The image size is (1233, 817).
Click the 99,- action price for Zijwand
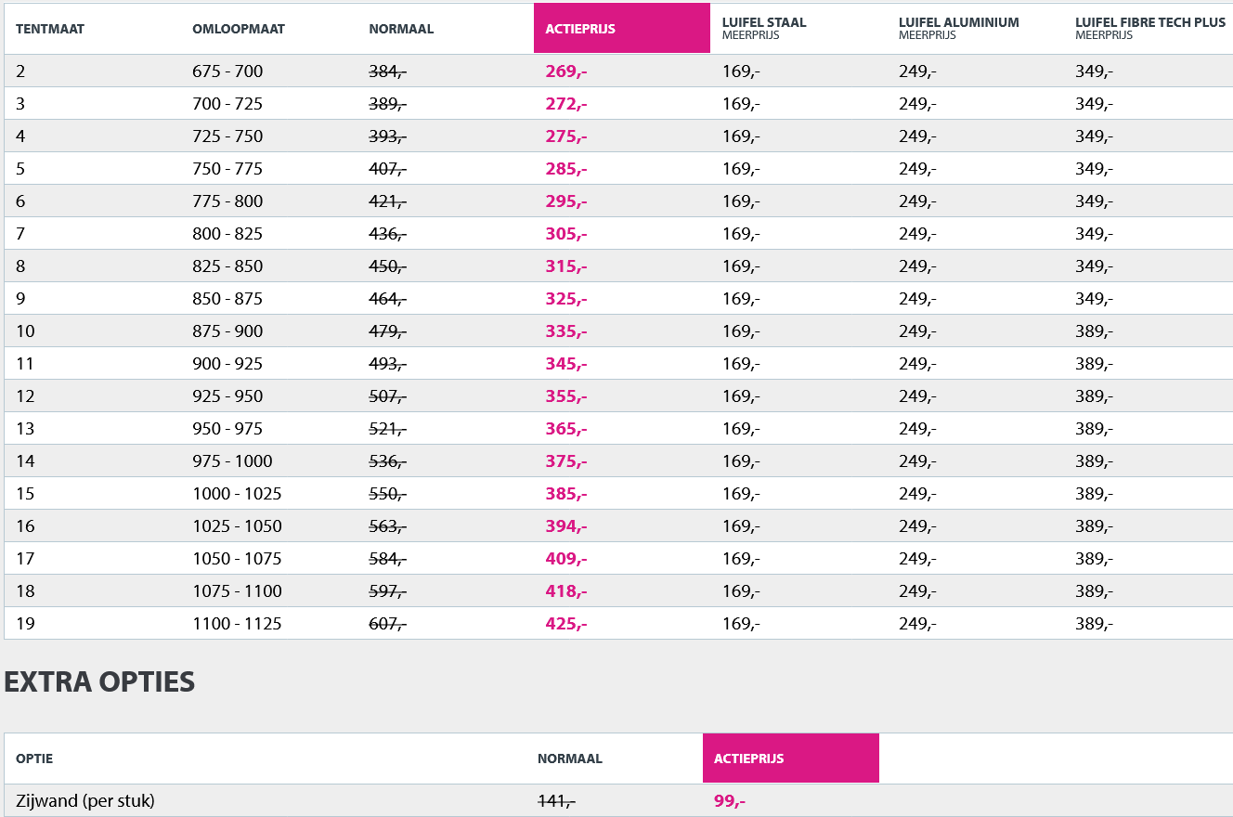coord(730,800)
